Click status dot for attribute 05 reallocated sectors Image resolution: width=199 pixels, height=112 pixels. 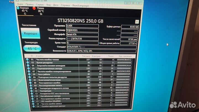[28, 68]
